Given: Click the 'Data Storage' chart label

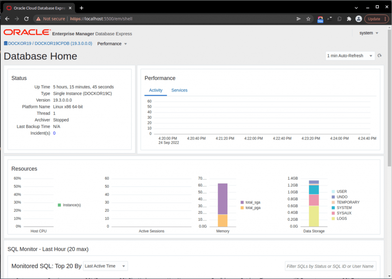Looking at the screenshot, I should click(x=314, y=231).
